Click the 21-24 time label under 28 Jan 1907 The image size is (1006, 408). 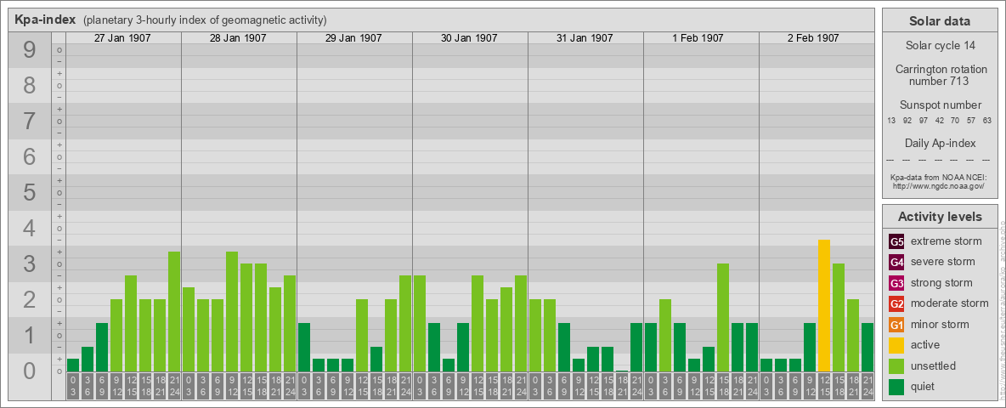click(290, 387)
